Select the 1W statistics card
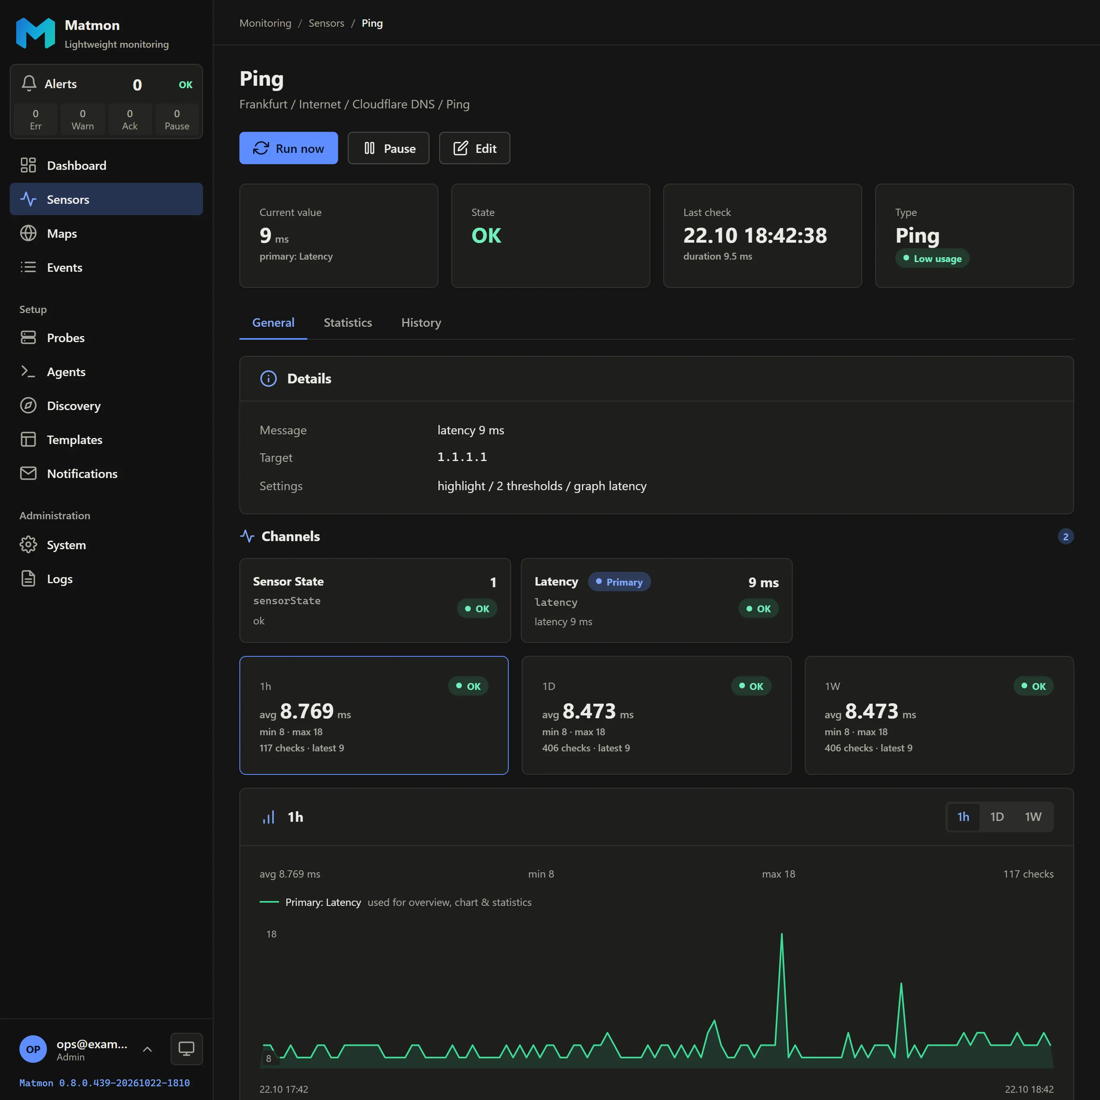This screenshot has height=1100, width=1100. pyautogui.click(x=939, y=716)
